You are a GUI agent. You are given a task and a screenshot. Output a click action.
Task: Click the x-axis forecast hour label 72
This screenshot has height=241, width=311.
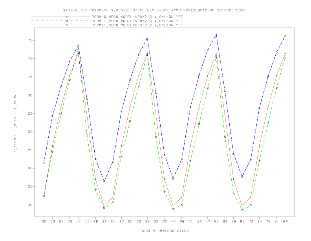click(x=251, y=221)
